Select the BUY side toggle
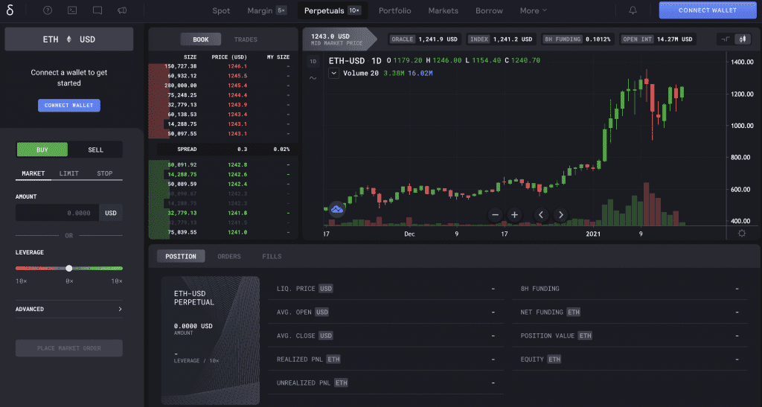This screenshot has width=762, height=407. (42, 150)
